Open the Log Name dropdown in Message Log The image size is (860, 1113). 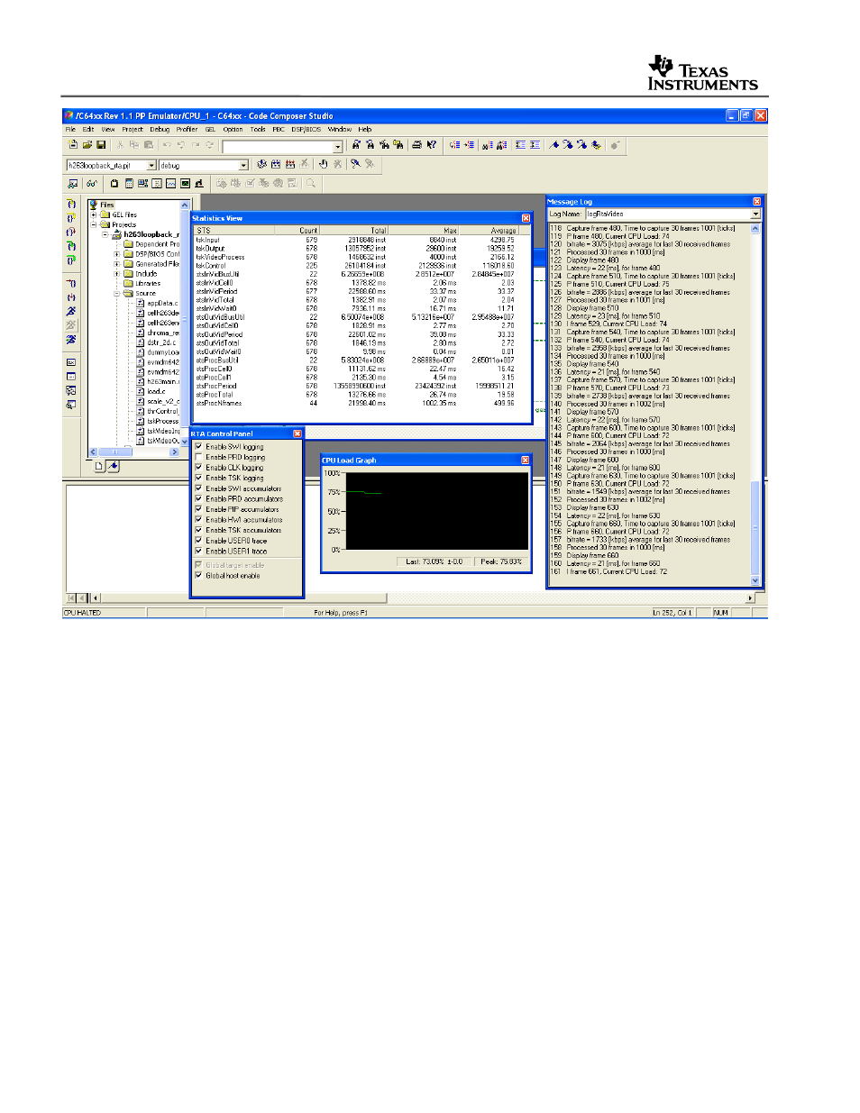tap(755, 214)
